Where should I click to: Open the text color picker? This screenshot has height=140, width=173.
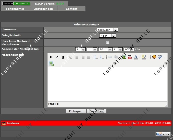[x=136, y=57]
